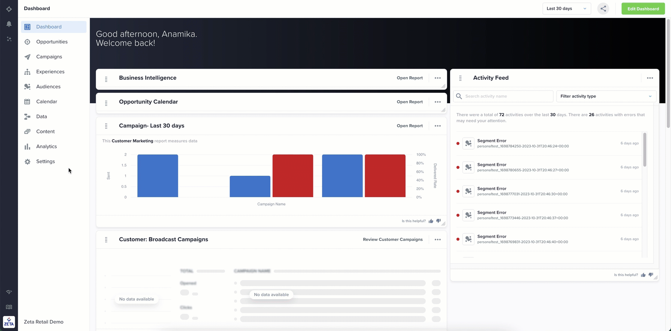Open Review Customer Campaigns link
The height and width of the screenshot is (331, 671).
click(392, 240)
